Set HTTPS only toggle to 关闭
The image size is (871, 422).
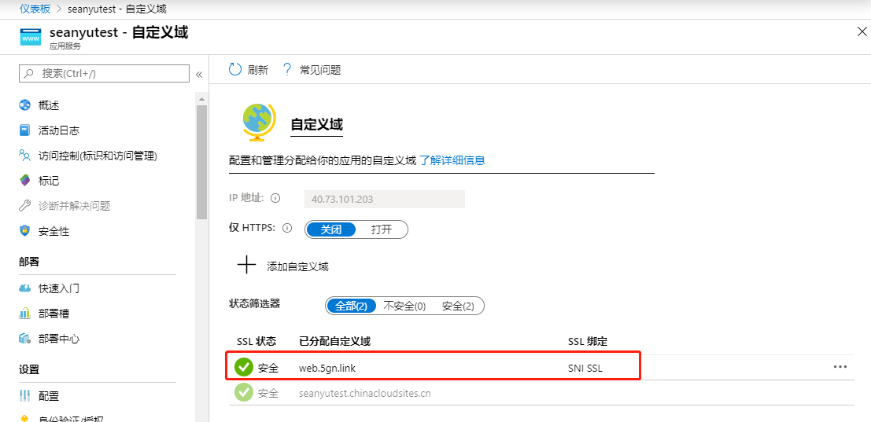(x=331, y=229)
